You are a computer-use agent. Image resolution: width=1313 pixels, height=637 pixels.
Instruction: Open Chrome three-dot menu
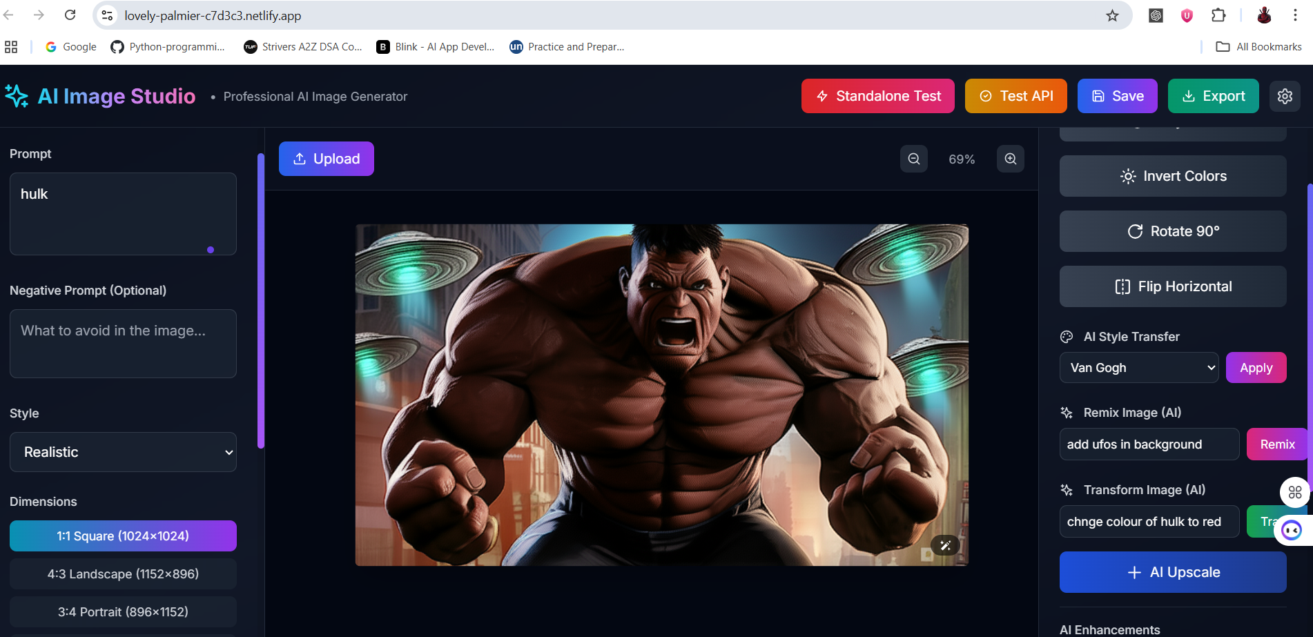click(x=1295, y=15)
